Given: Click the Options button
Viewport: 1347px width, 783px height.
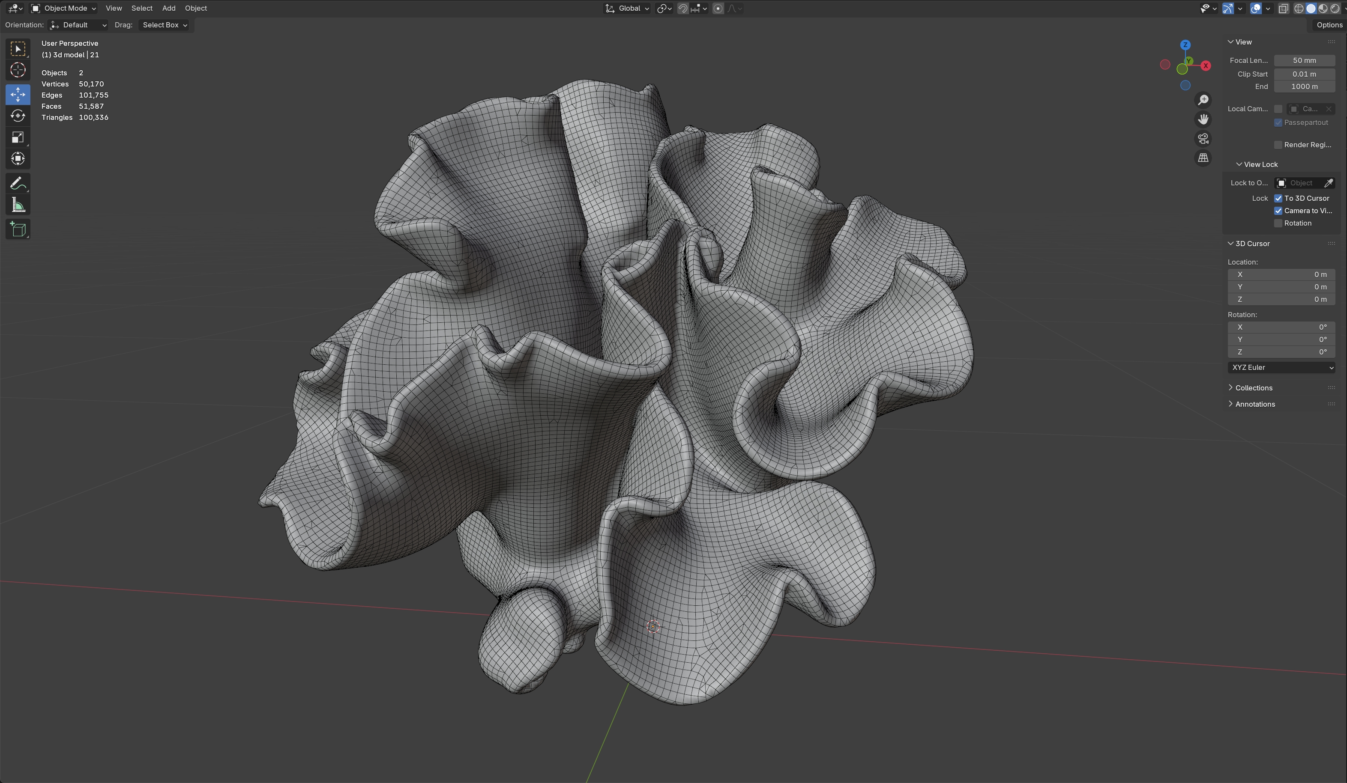Looking at the screenshot, I should [1329, 25].
